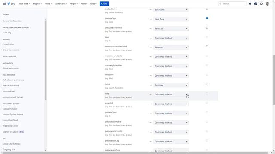
Task: Open the Epic Name mapping dropdown
Action: click(x=171, y=10)
